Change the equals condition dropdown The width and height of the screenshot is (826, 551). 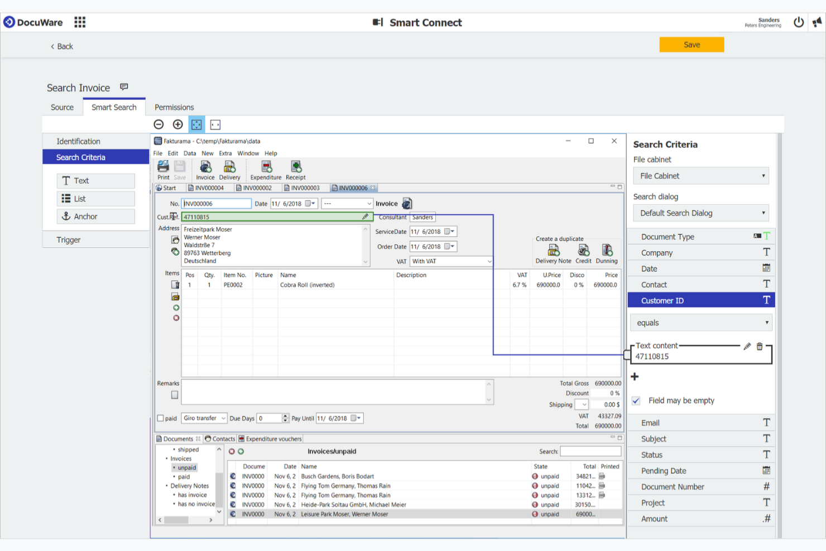tap(700, 322)
